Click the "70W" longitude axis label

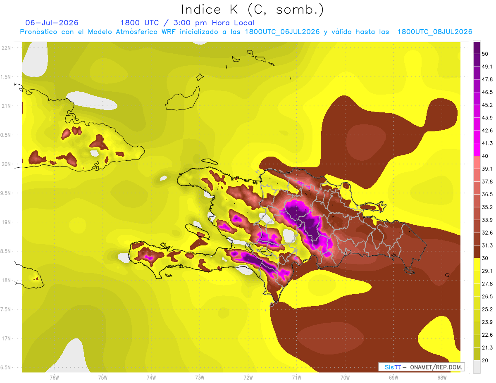[345, 378]
